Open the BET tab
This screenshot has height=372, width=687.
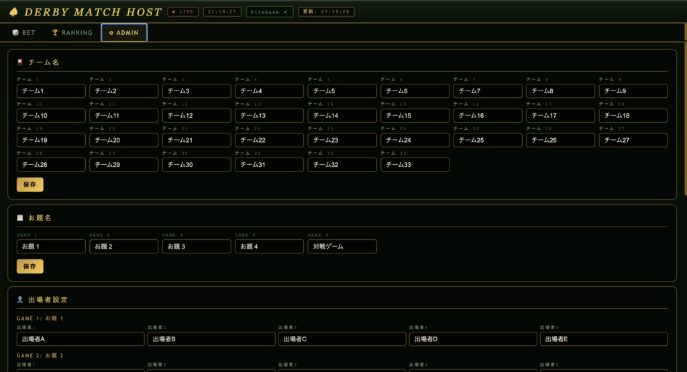(23, 32)
